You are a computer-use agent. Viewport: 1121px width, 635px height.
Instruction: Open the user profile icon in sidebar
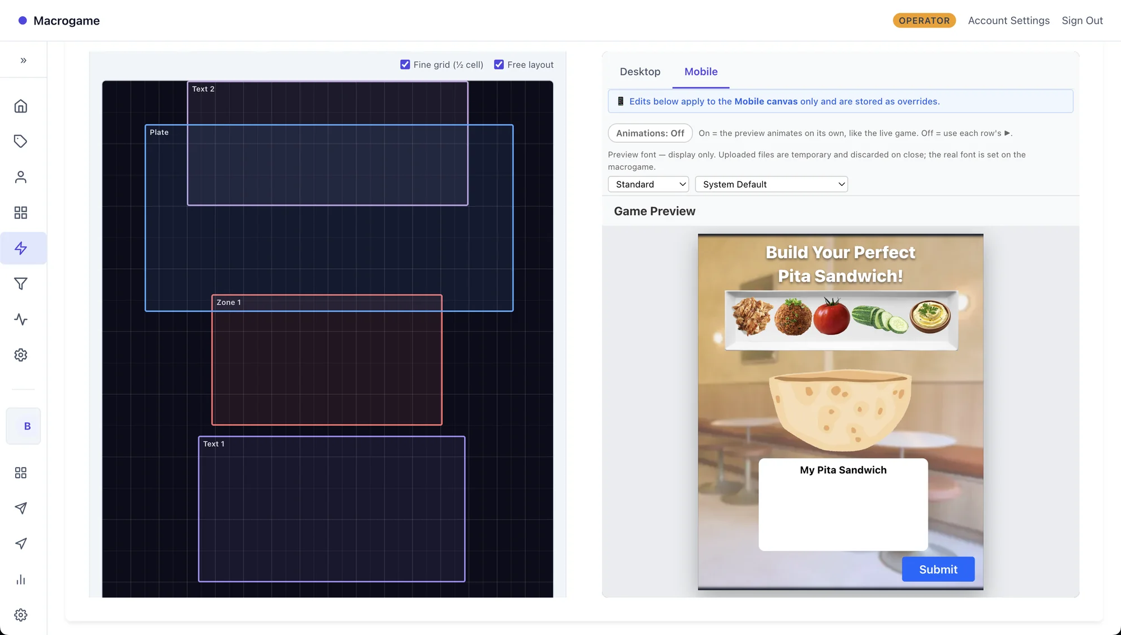(21, 177)
